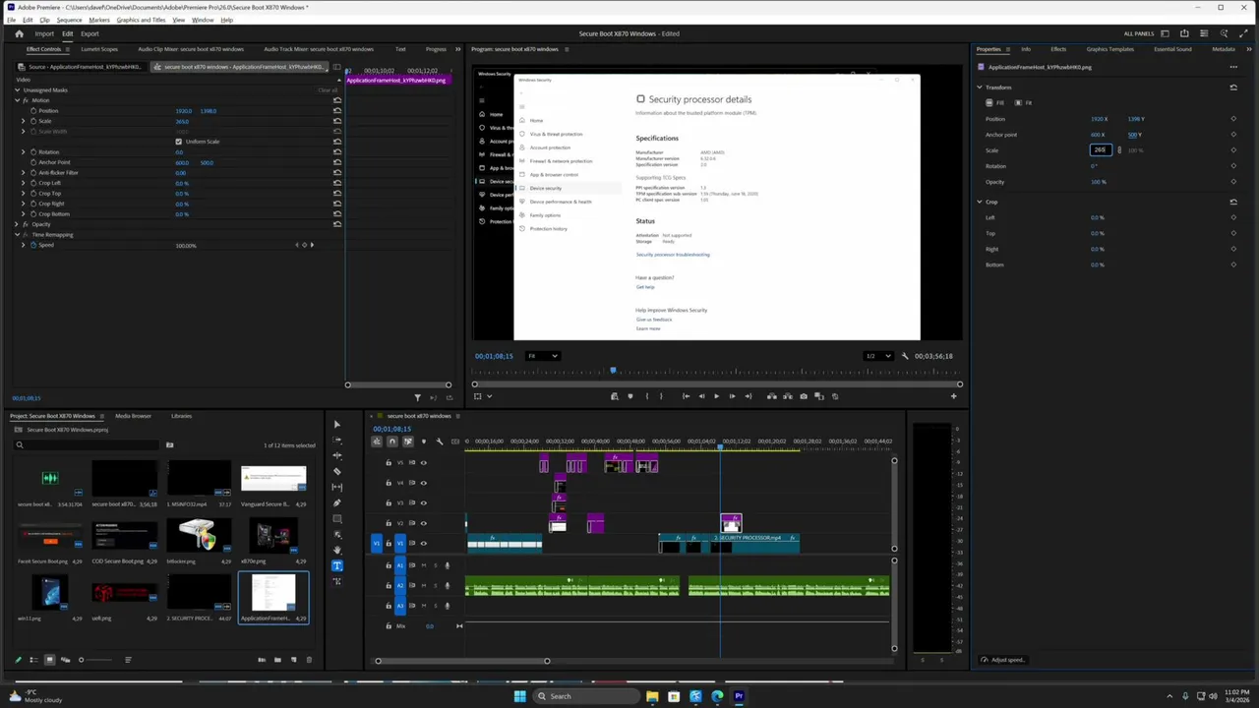This screenshot has width=1259, height=708.
Task: Open Libraries tab in Project panel
Action: (x=181, y=416)
